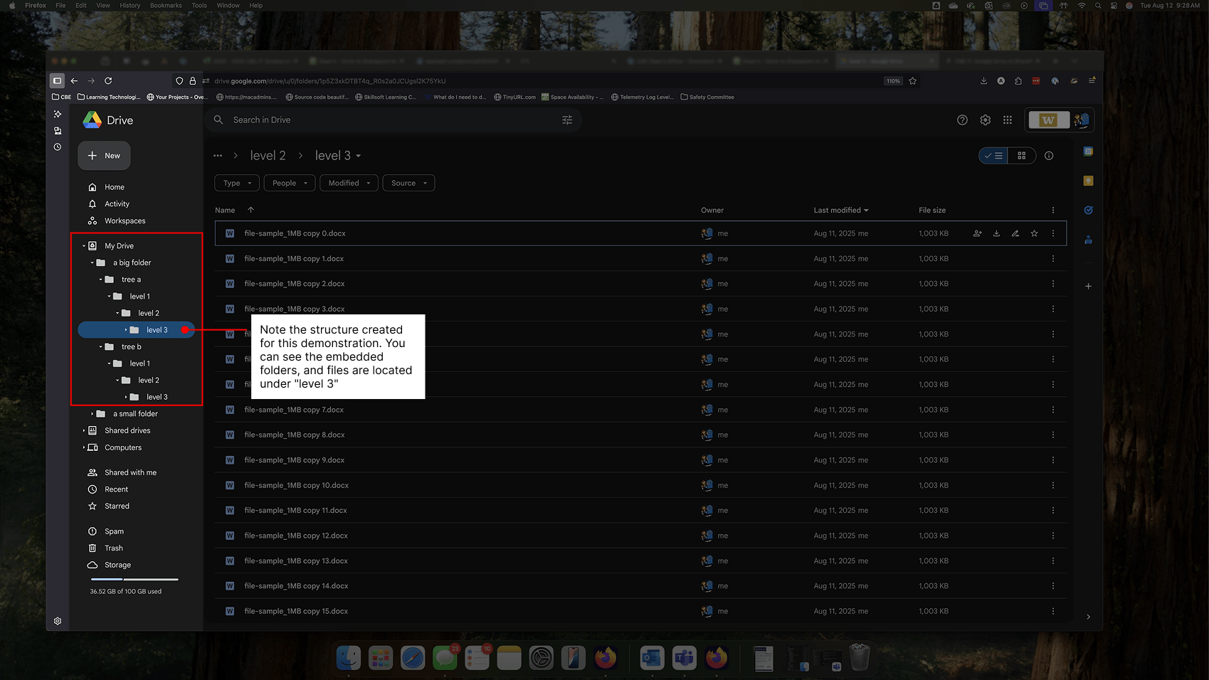Viewport: 1209px width, 680px height.
Task: Star file-sample_1MB copy 0.docx
Action: point(1034,233)
